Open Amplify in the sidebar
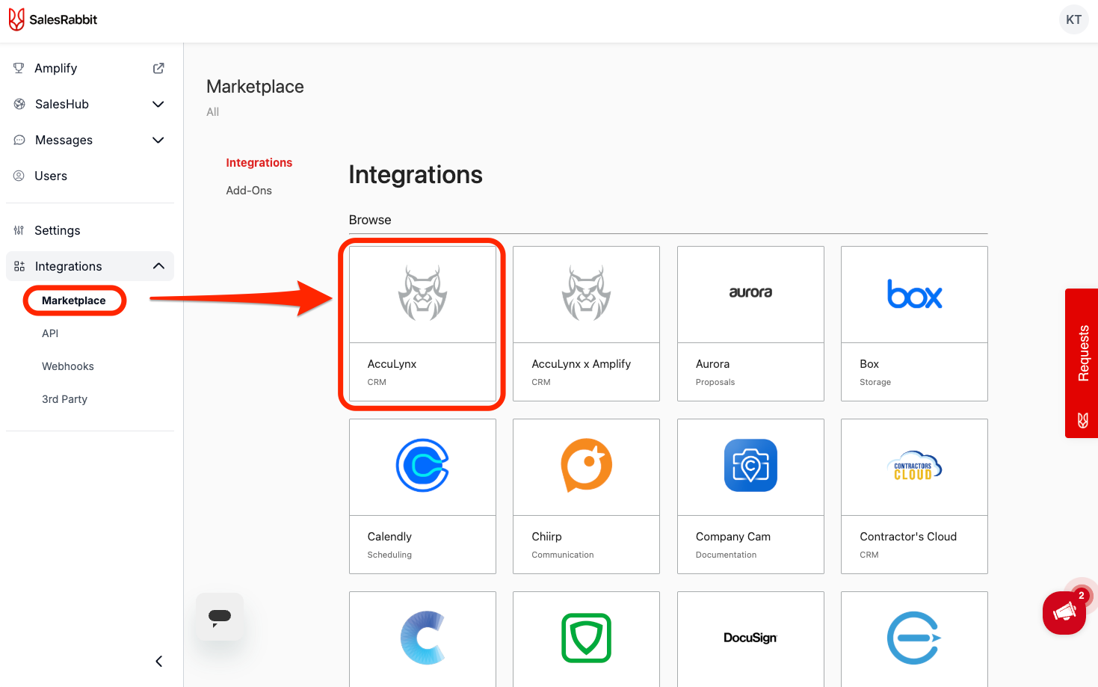This screenshot has height=687, width=1098. point(55,68)
